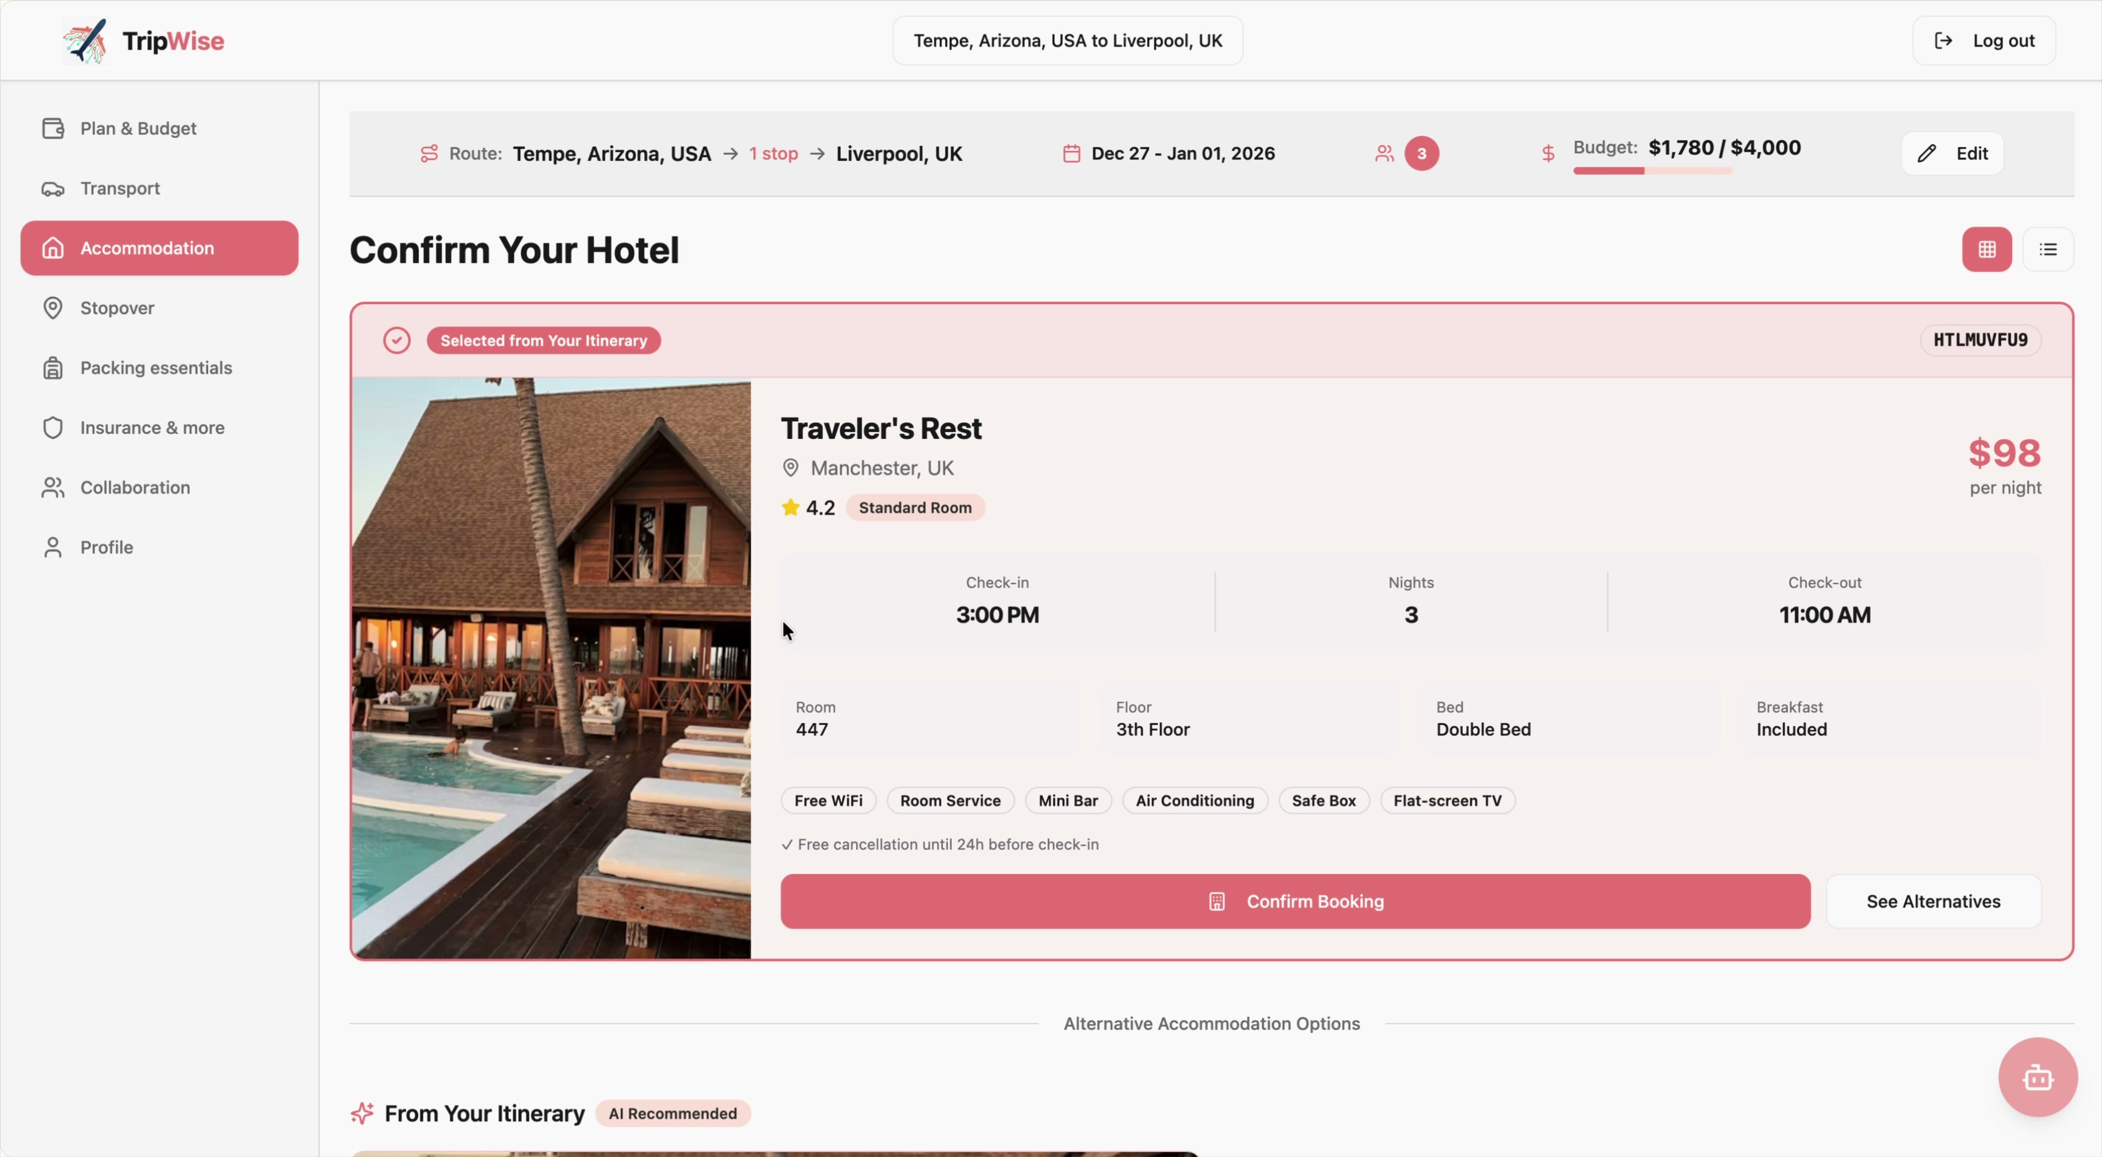Click the Plan & Budget wallet icon
2102x1157 pixels.
point(53,128)
